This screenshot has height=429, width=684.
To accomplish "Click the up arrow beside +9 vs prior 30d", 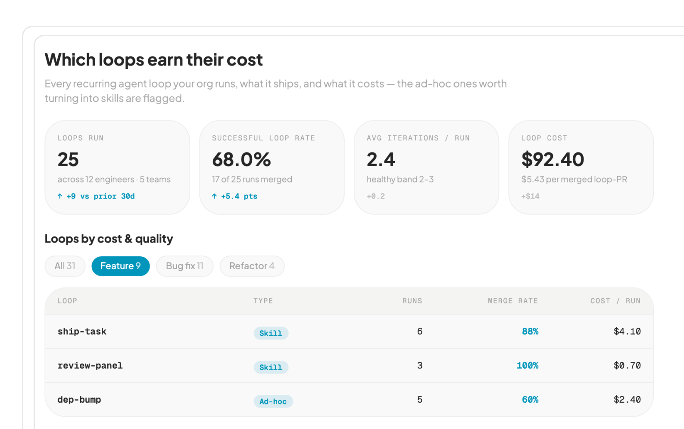I will tap(60, 196).
